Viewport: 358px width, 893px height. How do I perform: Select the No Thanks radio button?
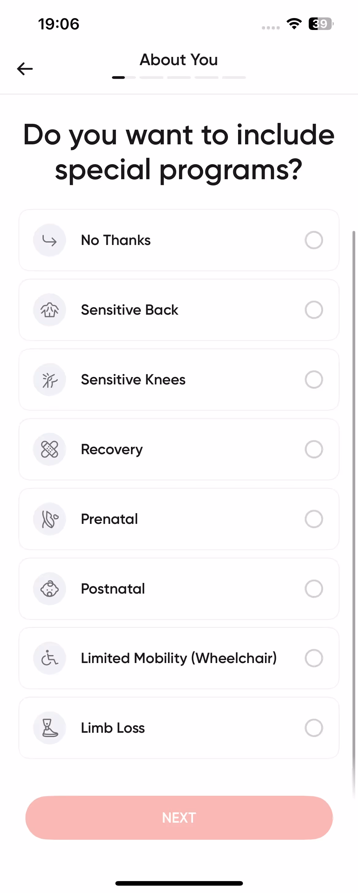click(x=314, y=240)
